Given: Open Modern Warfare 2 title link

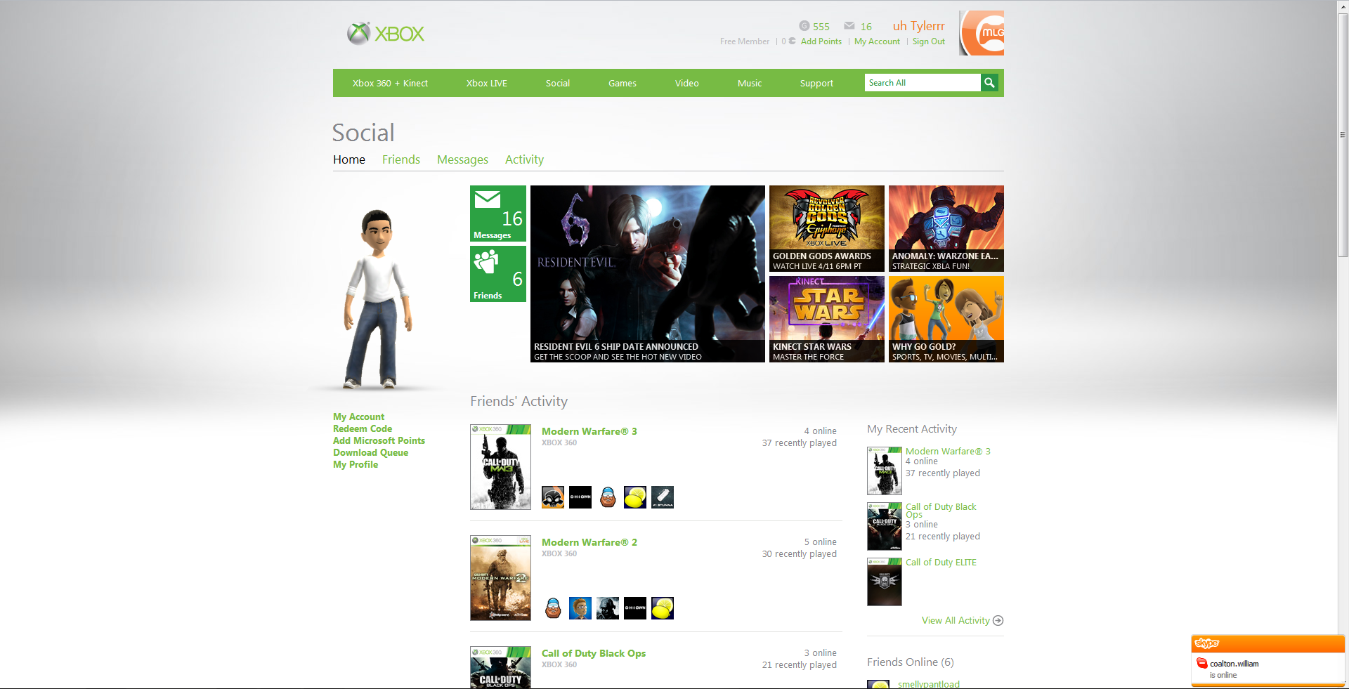Looking at the screenshot, I should (x=589, y=542).
